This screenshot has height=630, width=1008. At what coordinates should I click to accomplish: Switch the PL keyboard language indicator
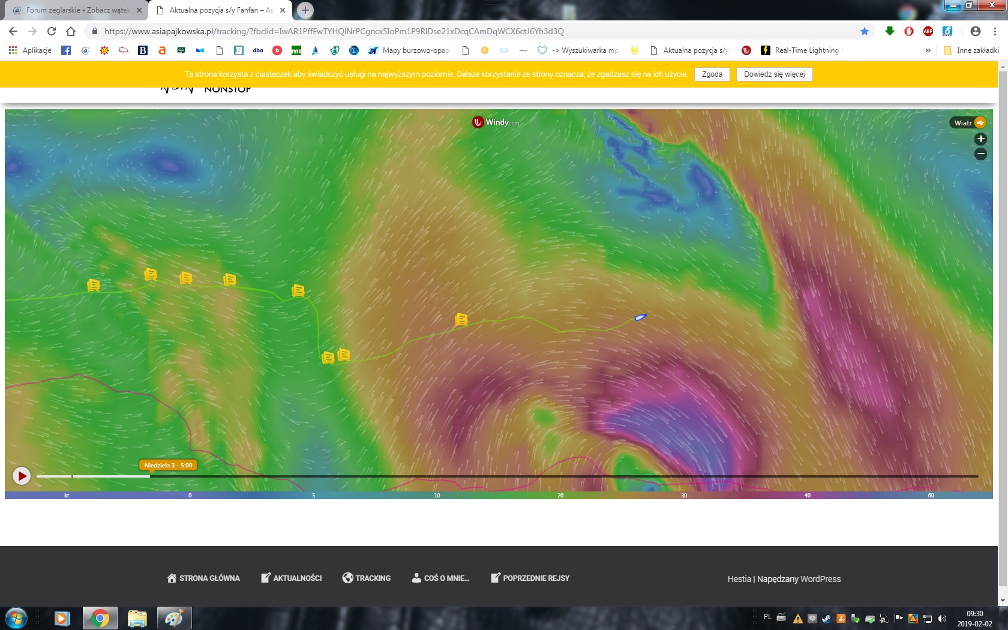click(767, 617)
